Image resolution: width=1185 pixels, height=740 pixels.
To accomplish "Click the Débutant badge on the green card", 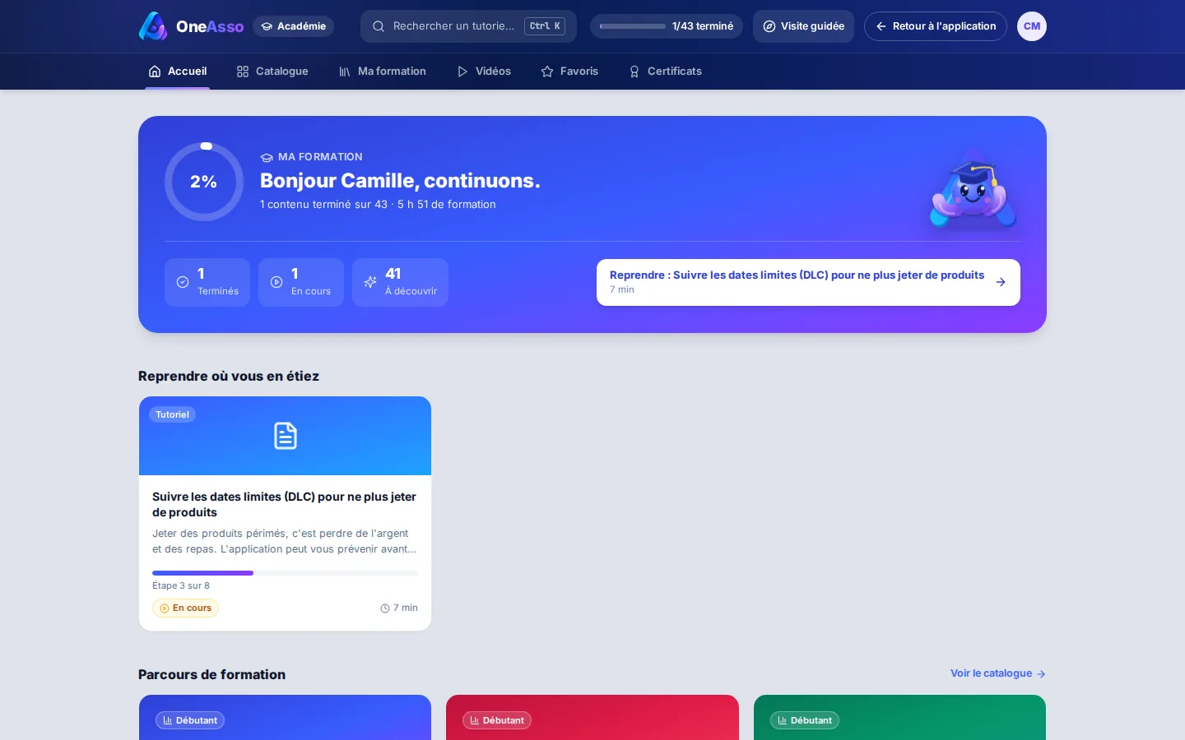I will coord(805,720).
